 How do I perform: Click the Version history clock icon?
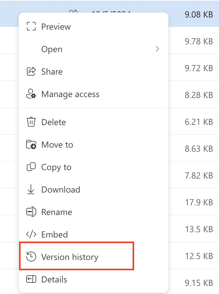(x=31, y=257)
